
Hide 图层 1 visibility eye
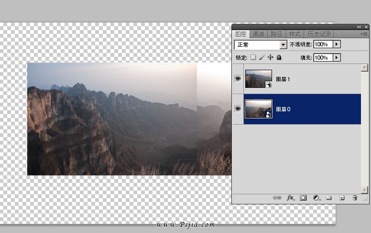(x=238, y=78)
